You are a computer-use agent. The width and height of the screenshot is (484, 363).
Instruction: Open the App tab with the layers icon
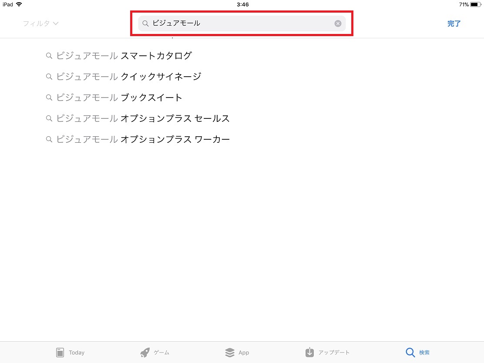[x=237, y=353]
